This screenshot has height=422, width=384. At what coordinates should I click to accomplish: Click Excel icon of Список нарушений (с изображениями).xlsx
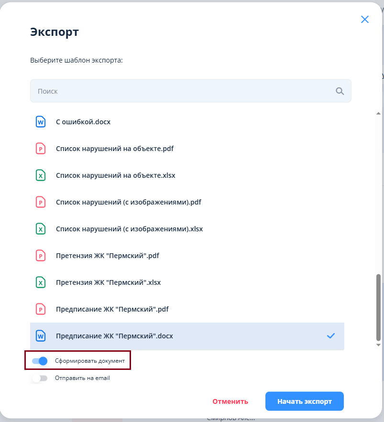coord(41,229)
